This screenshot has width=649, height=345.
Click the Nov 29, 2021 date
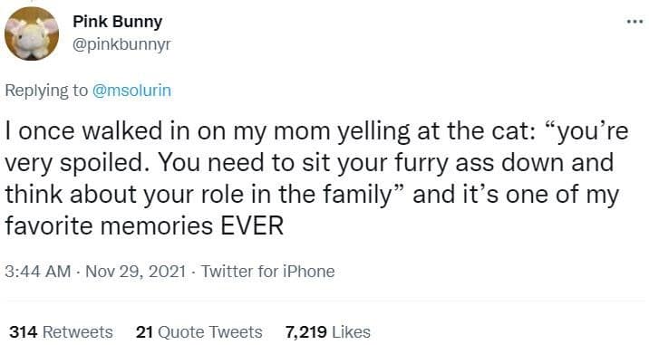tap(135, 272)
